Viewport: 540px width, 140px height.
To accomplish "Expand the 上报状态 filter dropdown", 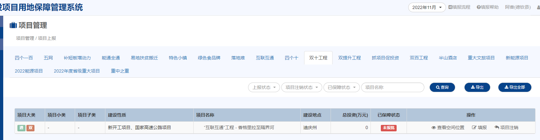I will [x=264, y=87].
